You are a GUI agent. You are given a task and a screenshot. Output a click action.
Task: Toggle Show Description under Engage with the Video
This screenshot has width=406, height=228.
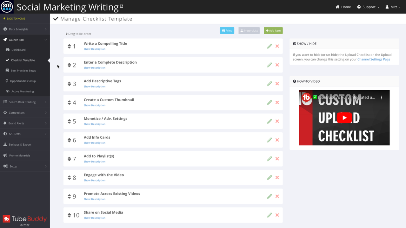(94, 180)
